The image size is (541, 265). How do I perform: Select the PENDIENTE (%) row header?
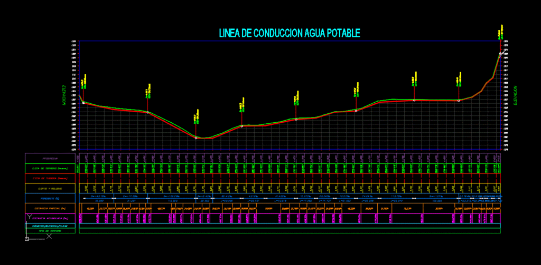(x=50, y=199)
